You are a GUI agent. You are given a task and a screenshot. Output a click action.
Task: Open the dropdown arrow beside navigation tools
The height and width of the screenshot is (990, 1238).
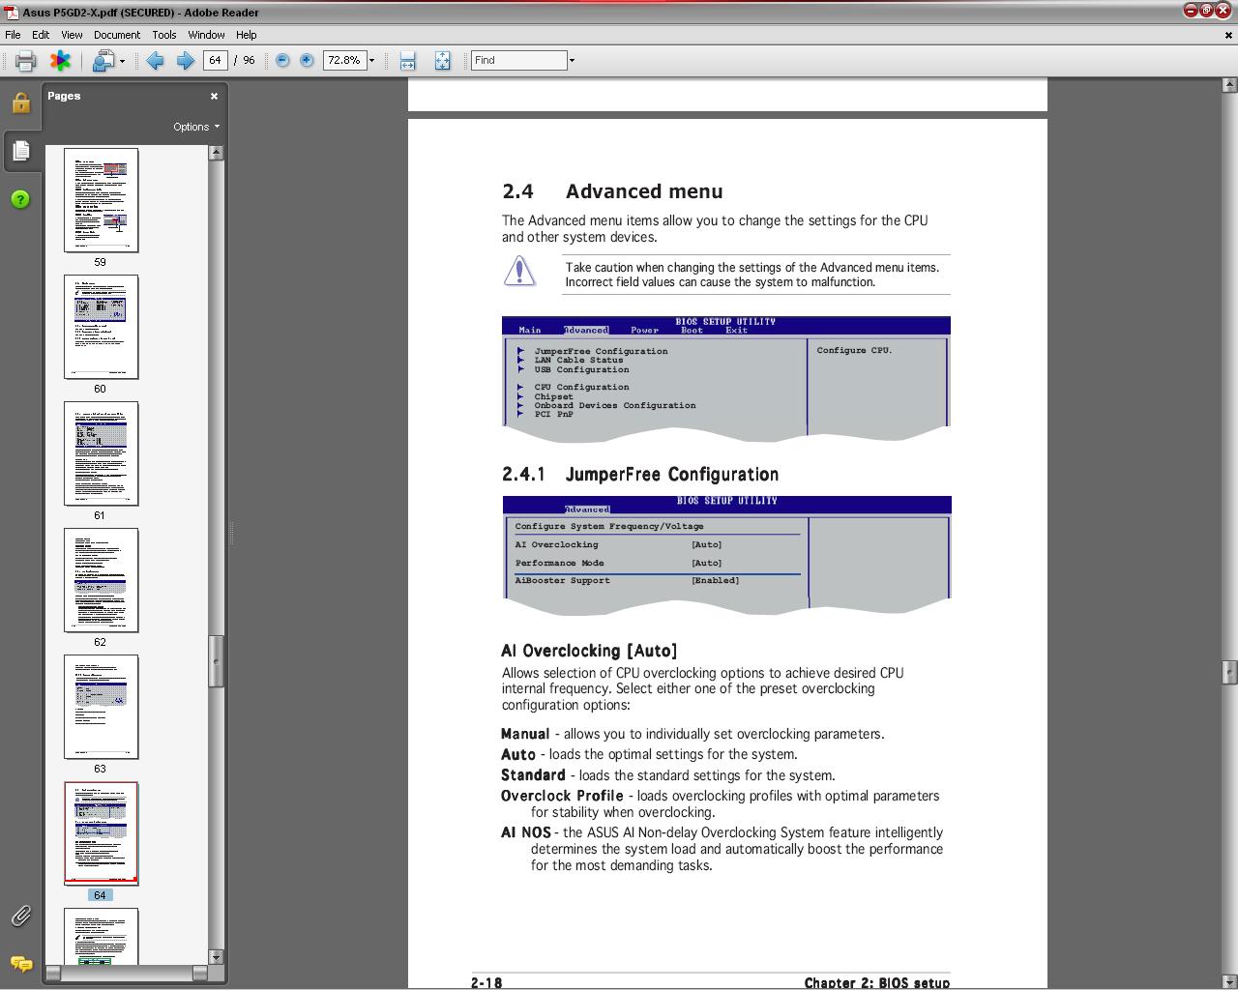(122, 61)
